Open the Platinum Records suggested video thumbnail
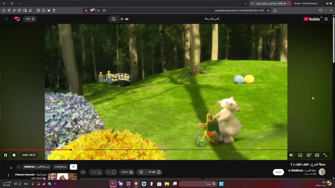Viewport: 335px width, 188px height. (x=62, y=176)
